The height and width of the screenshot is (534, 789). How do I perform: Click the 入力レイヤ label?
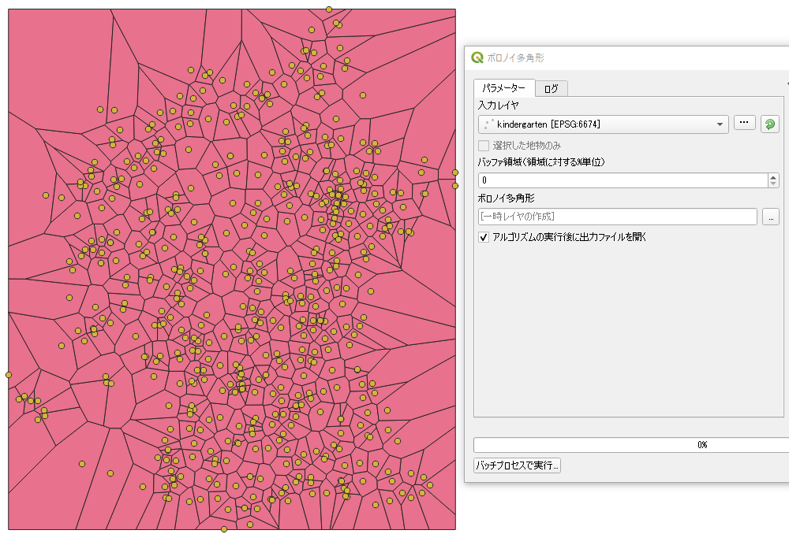pos(498,105)
